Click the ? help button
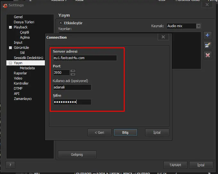 pos(10,165)
